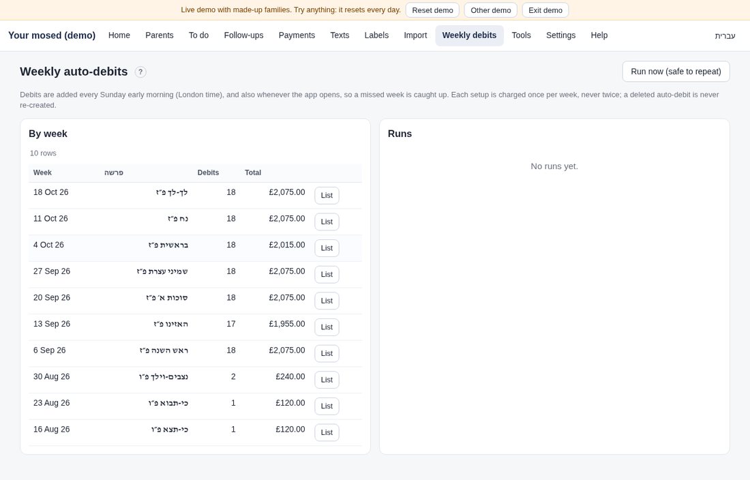
Task: Switch language to עברית
Action: [x=725, y=36]
